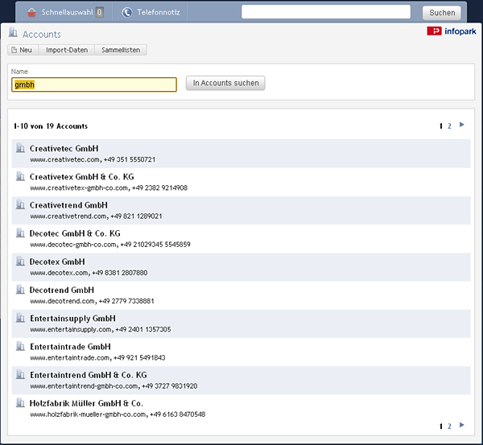The image size is (483, 445).
Task: Click building icon beside Holzfabrik Müller GmbH & Co.
Action: tap(20, 403)
